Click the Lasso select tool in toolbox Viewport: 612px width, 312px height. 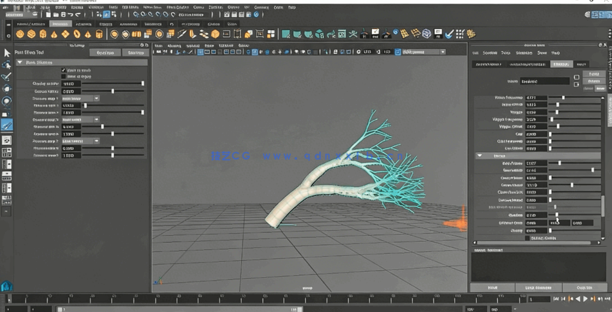click(x=7, y=65)
